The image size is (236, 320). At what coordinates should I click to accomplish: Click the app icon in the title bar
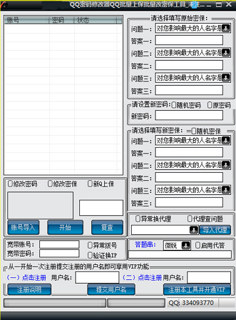pyautogui.click(x=4, y=4)
